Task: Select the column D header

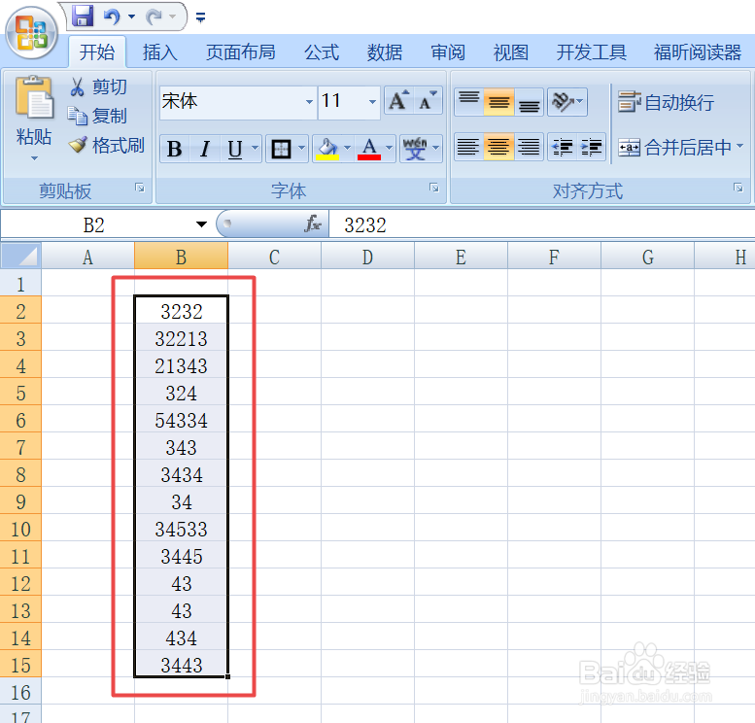Action: 367,257
